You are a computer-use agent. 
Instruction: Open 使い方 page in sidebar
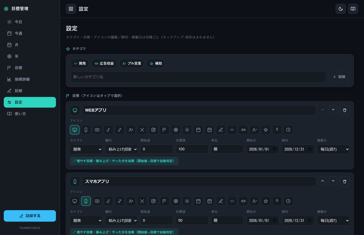coord(30,114)
